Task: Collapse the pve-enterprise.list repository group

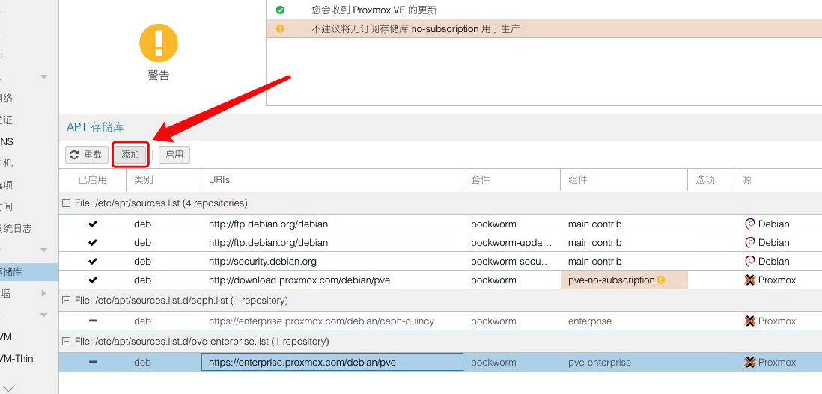Action: [66, 342]
